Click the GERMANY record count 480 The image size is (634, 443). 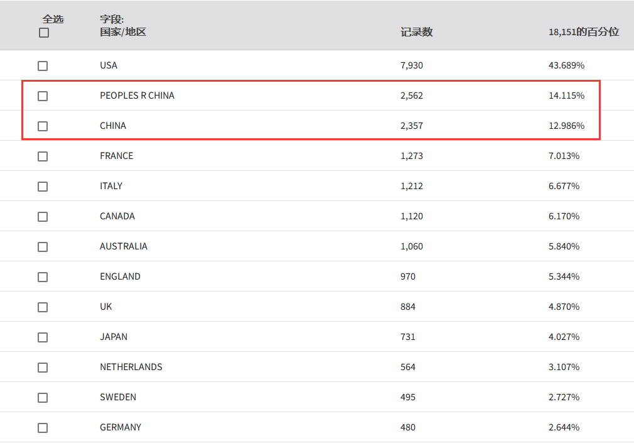408,427
